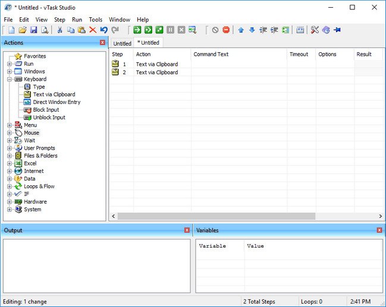
Task: Click the Command Text column header
Action: tap(238, 54)
